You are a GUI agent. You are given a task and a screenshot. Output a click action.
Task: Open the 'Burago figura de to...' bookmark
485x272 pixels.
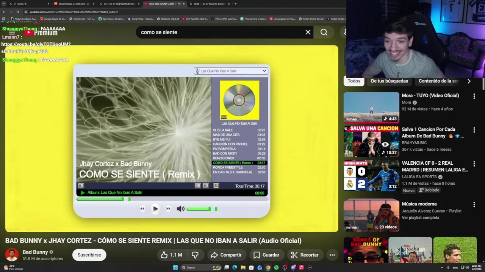coord(53,19)
